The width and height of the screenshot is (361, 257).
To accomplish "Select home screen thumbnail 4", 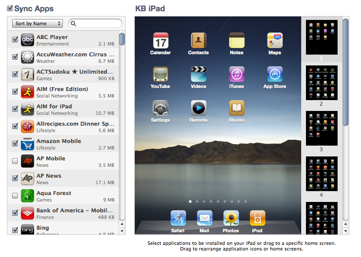I will pos(322,174).
